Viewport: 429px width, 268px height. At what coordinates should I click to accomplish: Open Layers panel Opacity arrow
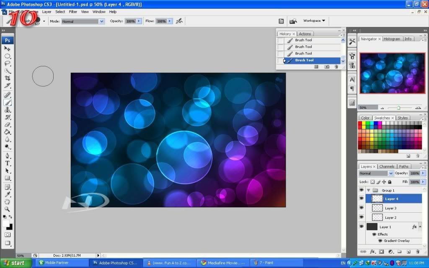coord(423,173)
